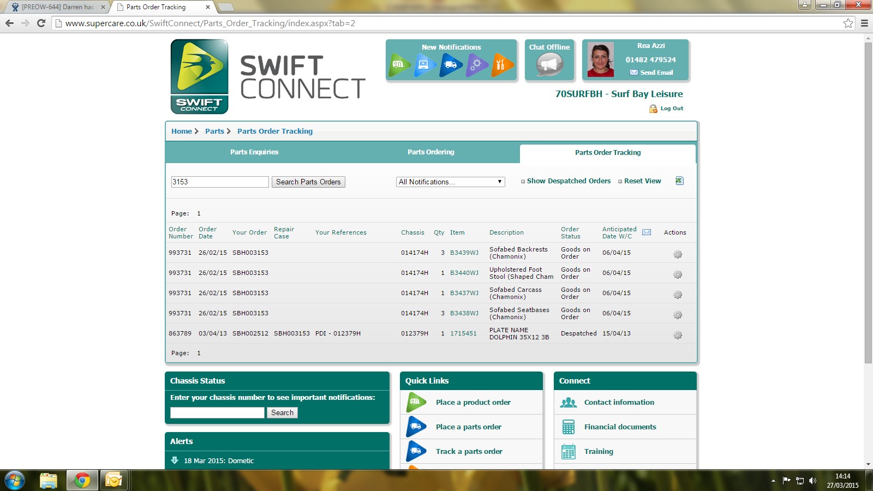Click the Search Parts Orders button
This screenshot has height=491, width=873.
pyautogui.click(x=308, y=182)
